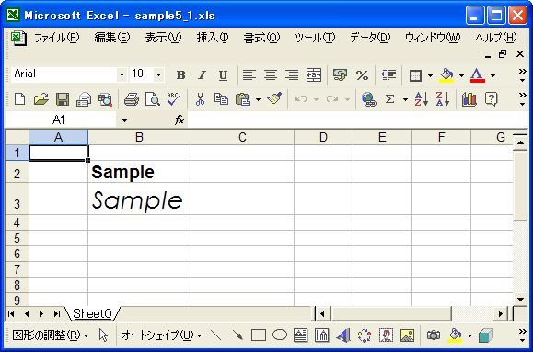Align text left
Viewport: 533px width, 352px height.
249,75
